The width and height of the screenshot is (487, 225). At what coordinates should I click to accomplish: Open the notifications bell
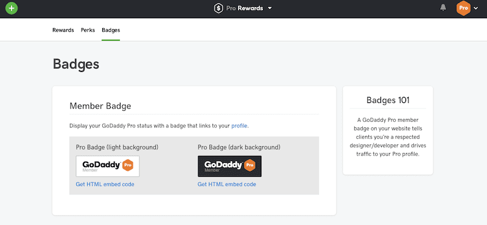[x=443, y=8]
